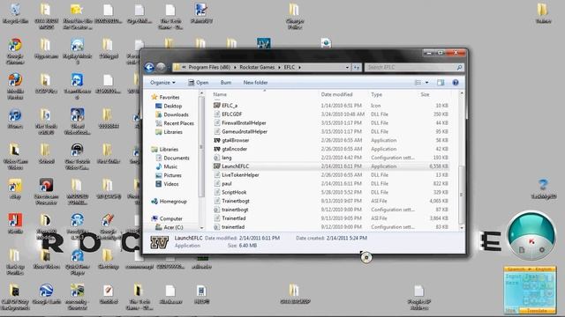Open the translator gadget on desktop
565x317 pixels.
[530, 290]
